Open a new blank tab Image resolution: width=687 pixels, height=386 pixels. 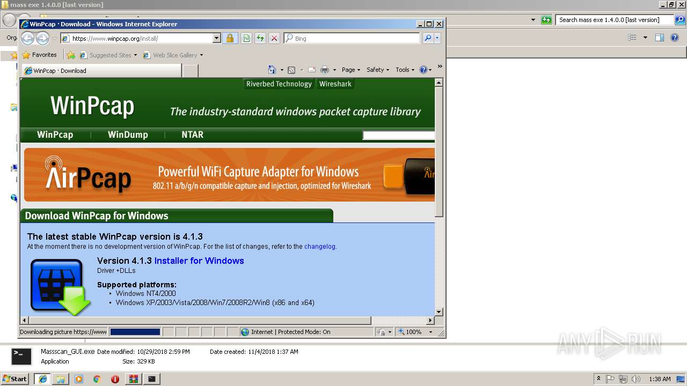(191, 71)
